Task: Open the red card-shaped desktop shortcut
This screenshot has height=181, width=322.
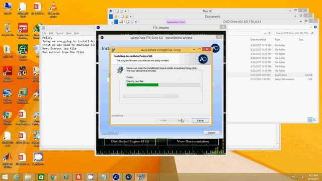Action: (23, 31)
